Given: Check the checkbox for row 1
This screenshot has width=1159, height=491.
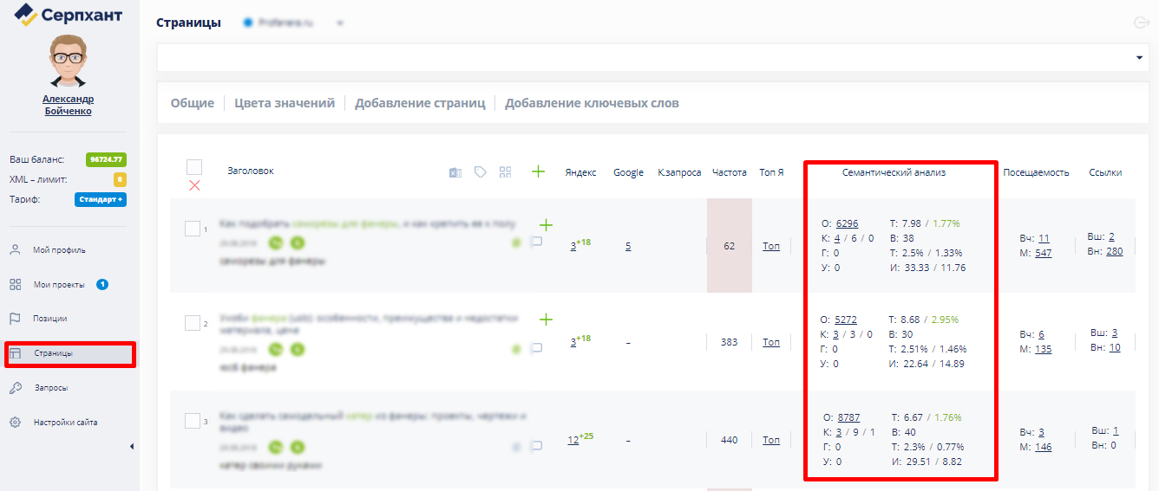Looking at the screenshot, I should click(x=193, y=229).
